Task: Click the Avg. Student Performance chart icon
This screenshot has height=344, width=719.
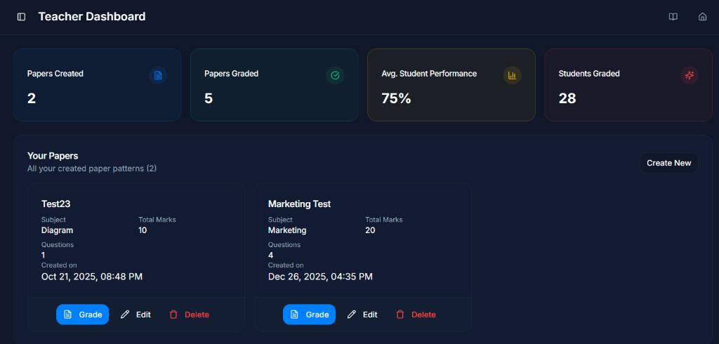Action: coord(512,75)
